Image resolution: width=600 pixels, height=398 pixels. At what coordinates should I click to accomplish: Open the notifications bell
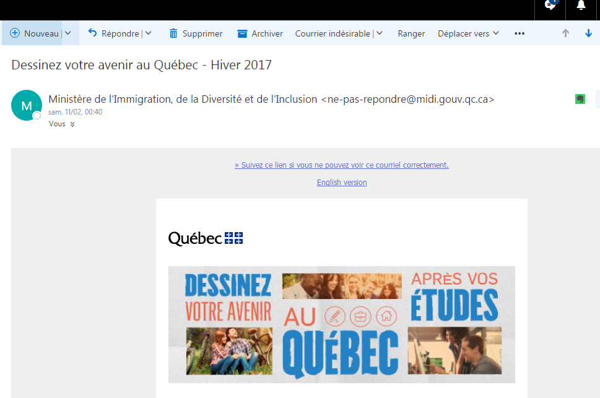(x=581, y=6)
